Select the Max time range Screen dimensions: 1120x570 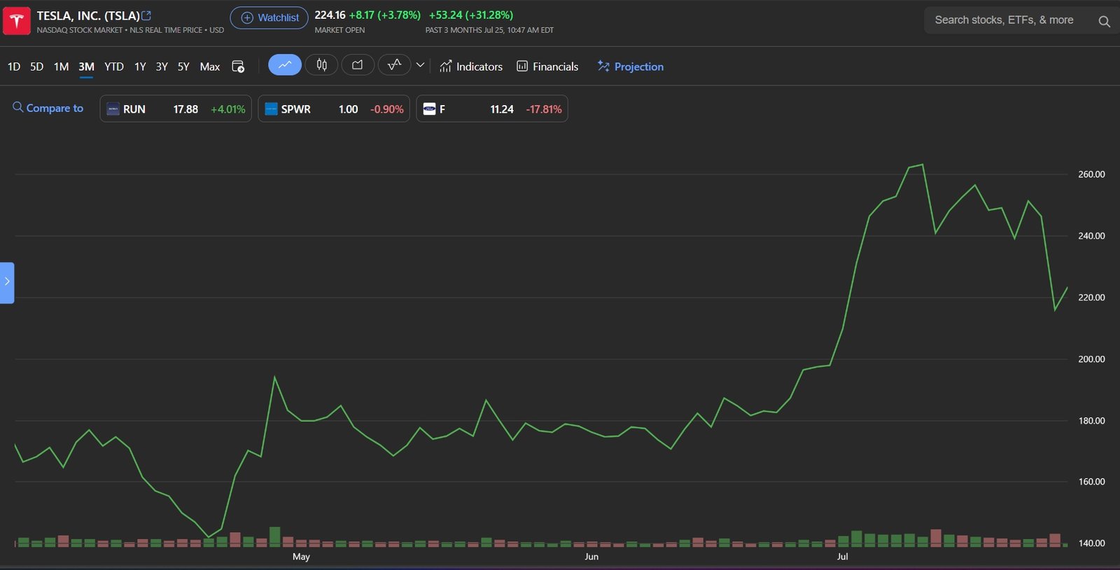tap(210, 67)
